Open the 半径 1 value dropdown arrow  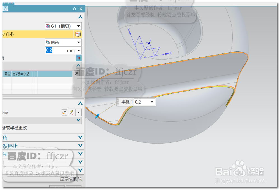152,102
